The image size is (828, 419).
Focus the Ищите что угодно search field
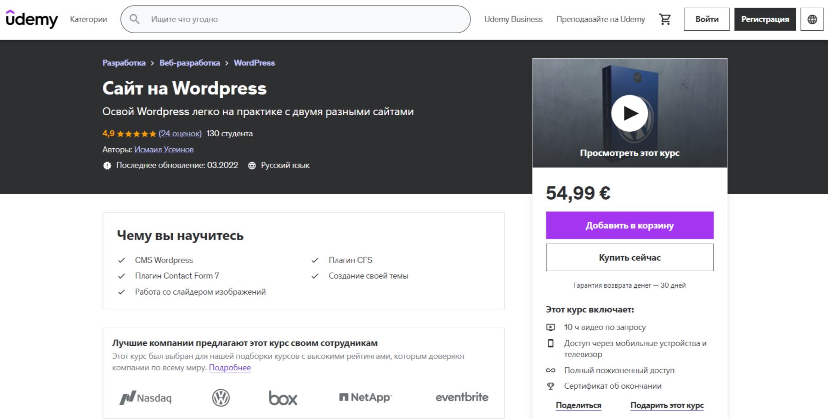295,19
